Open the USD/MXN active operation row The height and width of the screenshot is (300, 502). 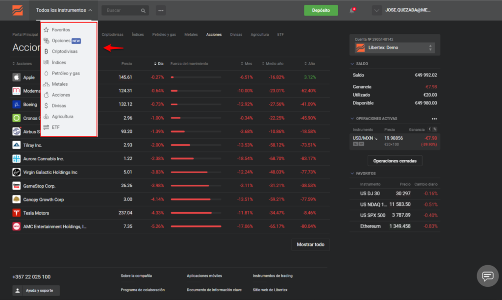[395, 141]
